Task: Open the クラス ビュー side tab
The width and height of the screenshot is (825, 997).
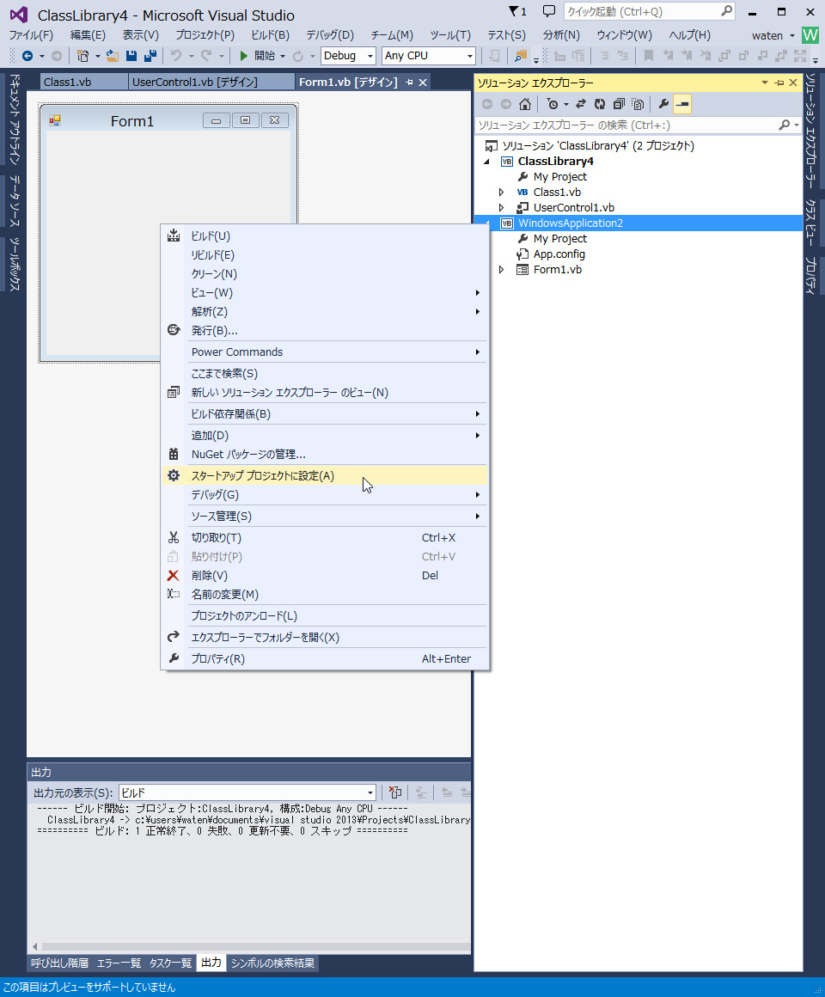Action: point(810,223)
